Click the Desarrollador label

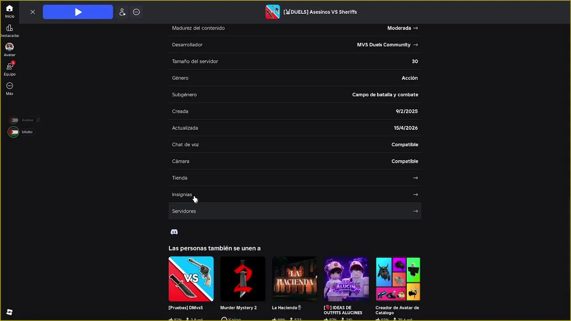[x=187, y=45]
